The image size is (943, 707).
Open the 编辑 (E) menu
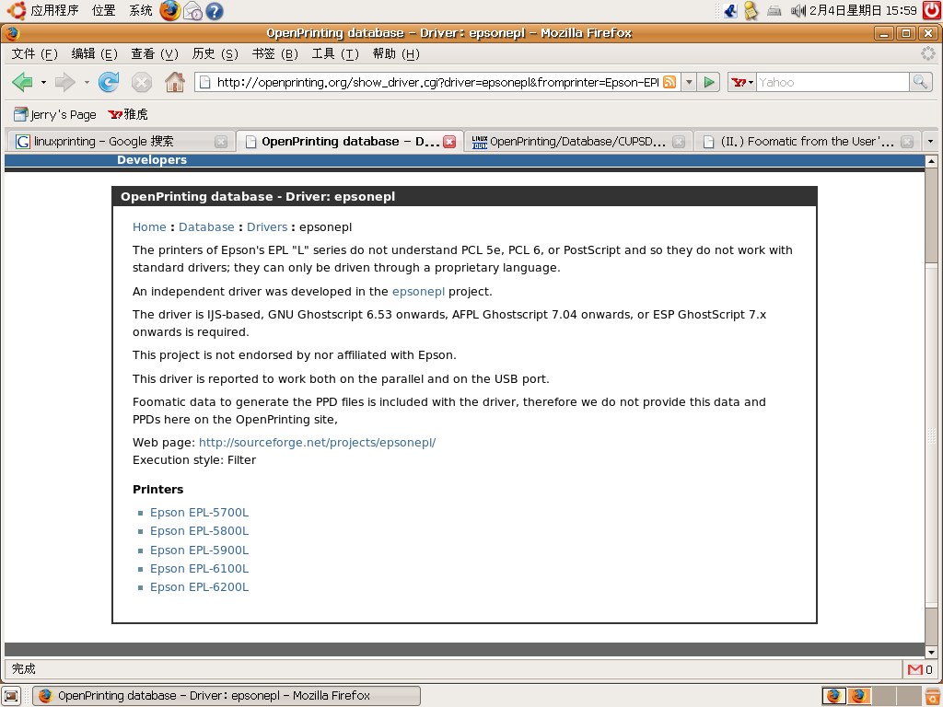[95, 54]
